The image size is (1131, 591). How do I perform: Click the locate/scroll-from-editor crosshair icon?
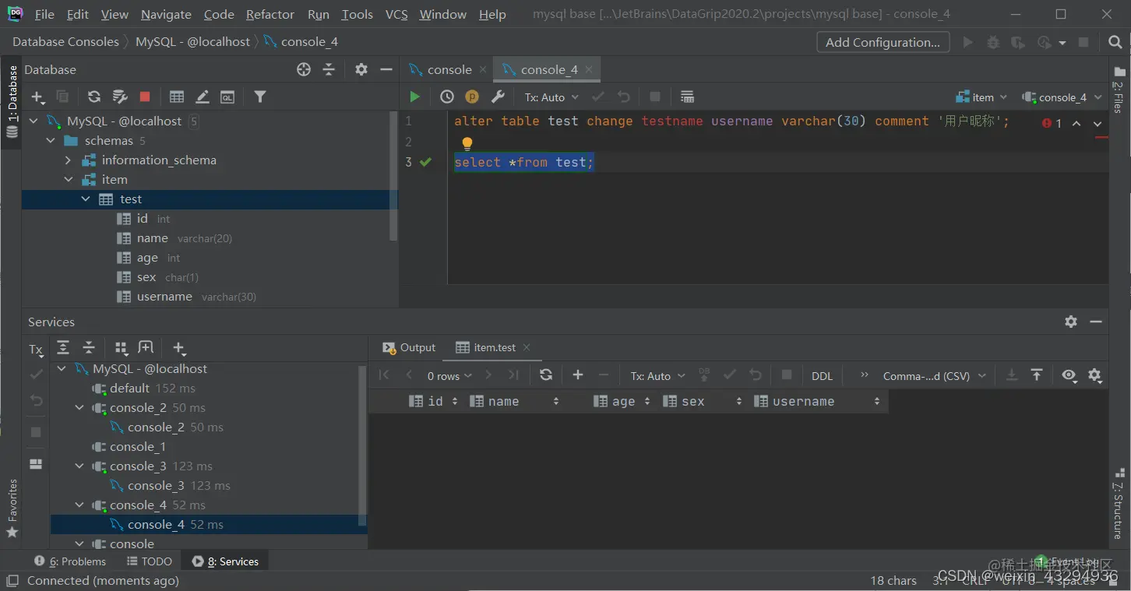tap(304, 69)
